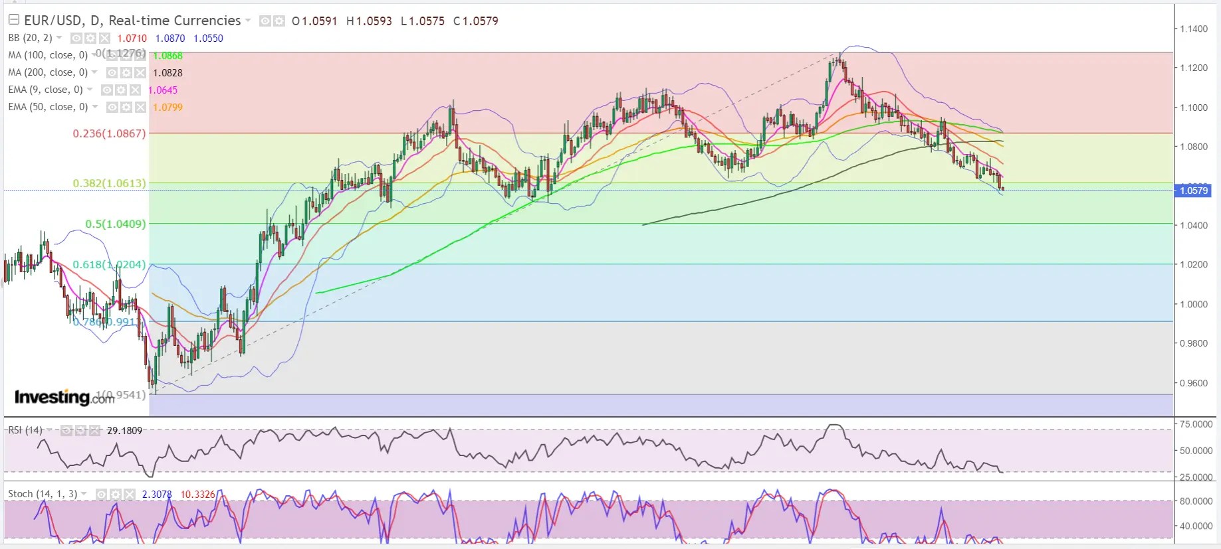Select the EMA (50, close, 0) indicator label
Screen dimensions: 1221x549
[x=48, y=107]
